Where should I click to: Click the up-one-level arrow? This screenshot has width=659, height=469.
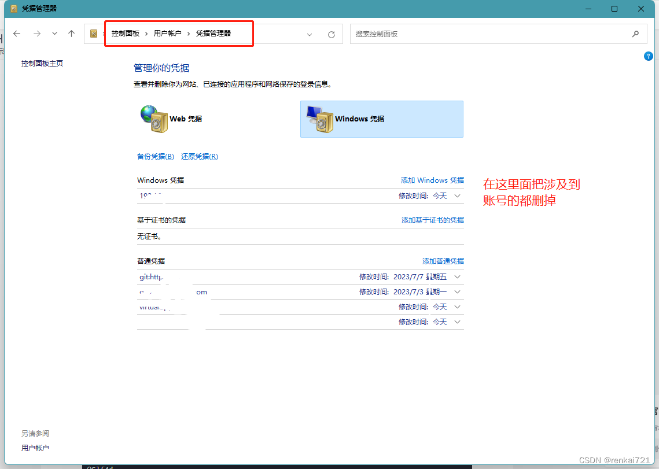[x=71, y=34]
